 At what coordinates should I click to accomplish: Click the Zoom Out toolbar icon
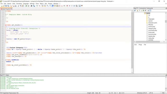pos(39,6)
